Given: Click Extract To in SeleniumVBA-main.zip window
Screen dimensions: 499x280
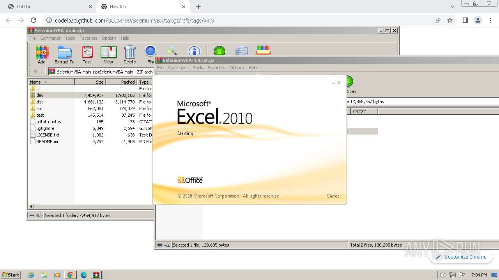Looking at the screenshot, I should (64, 55).
